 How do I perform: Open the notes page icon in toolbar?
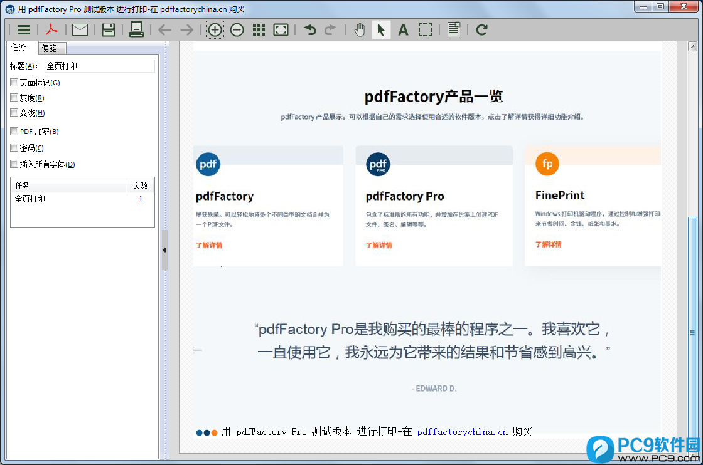[454, 29]
